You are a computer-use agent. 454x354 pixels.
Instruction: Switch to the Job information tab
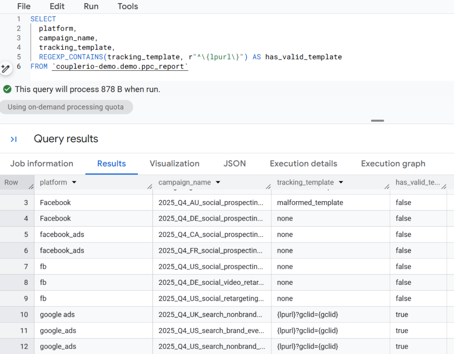coord(42,163)
